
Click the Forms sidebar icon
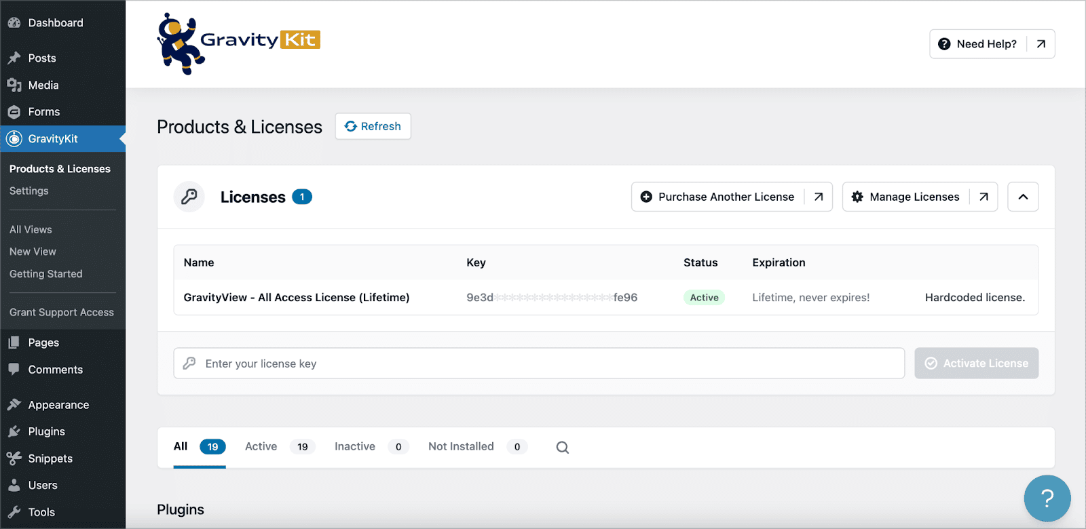(x=14, y=112)
